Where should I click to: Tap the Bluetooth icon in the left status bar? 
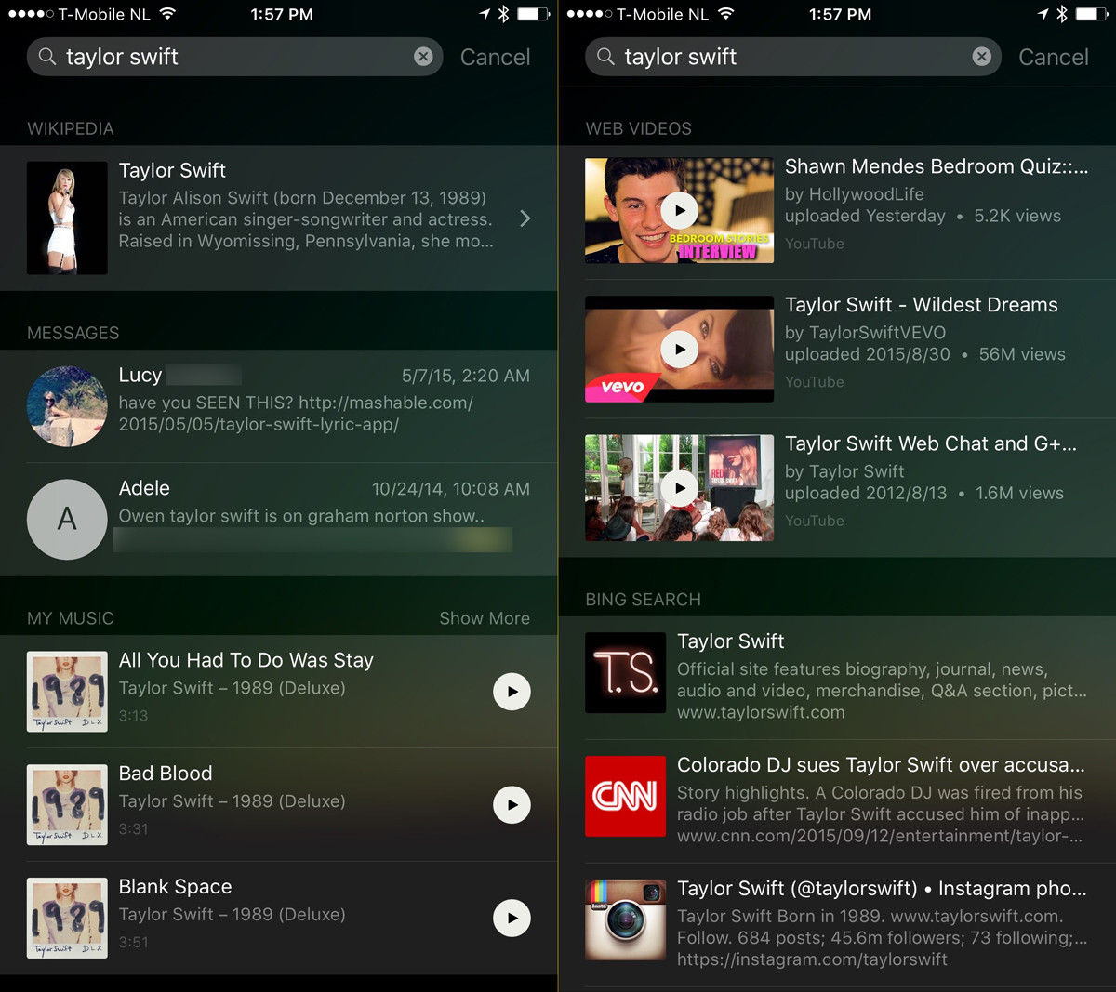point(503,14)
